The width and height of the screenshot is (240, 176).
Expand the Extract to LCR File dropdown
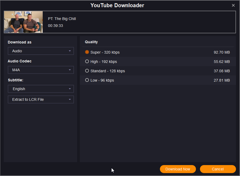tap(41, 99)
